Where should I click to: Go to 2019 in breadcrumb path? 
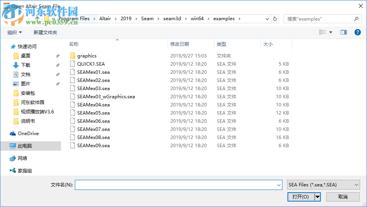(x=126, y=19)
